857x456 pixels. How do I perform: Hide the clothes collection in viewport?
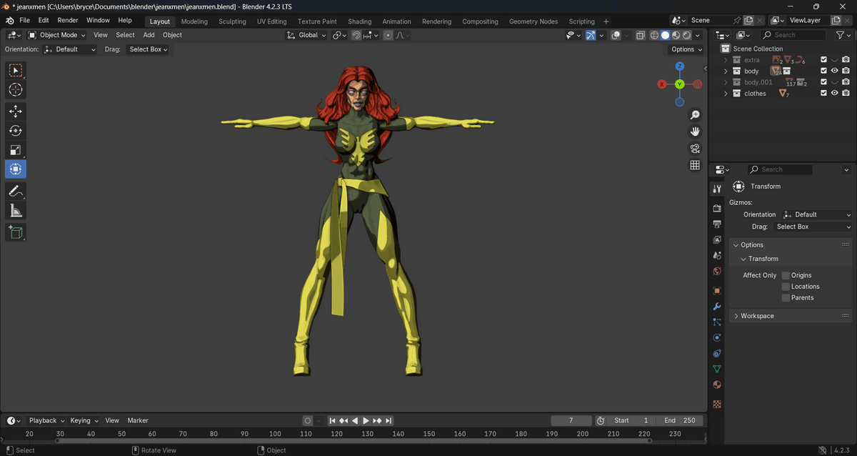[834, 94]
